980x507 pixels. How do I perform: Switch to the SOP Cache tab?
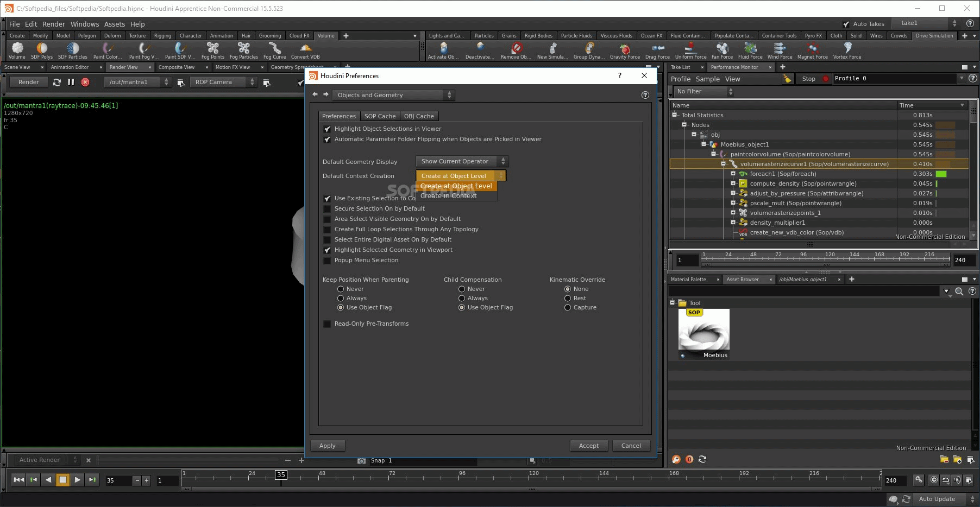pos(380,116)
